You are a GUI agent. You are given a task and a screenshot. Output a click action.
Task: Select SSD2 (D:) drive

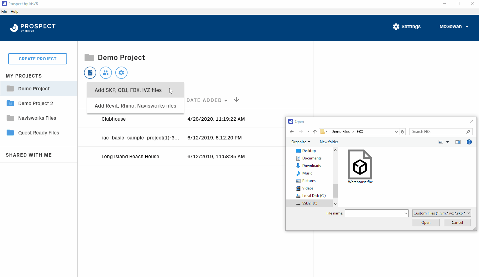coord(309,203)
